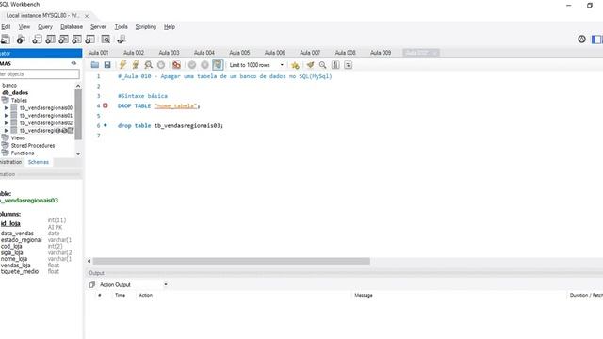Expand the tb_vendasregionais02 table node
The height and width of the screenshot is (339, 603).
point(7,123)
